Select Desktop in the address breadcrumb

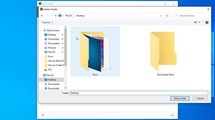(x=81, y=16)
